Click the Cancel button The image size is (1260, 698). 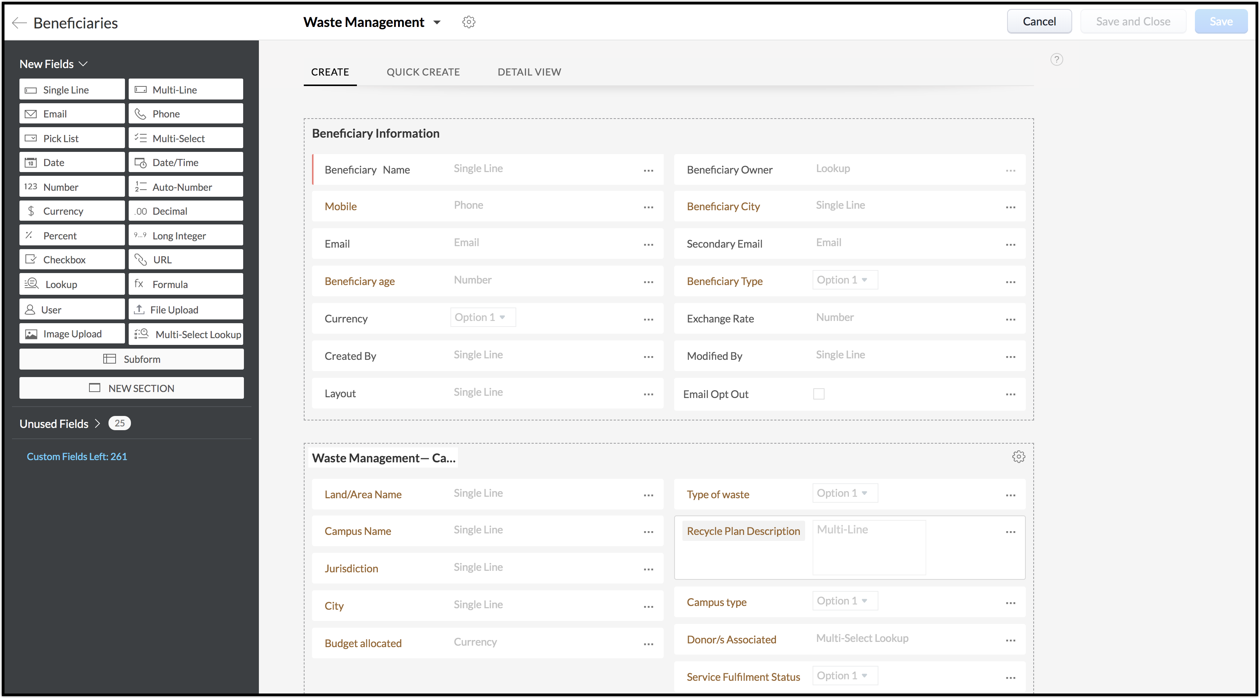pos(1039,22)
